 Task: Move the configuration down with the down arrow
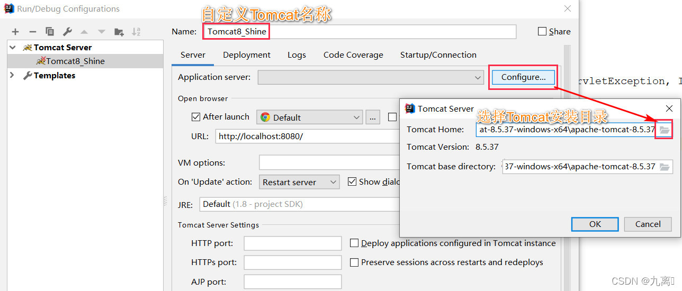101,32
